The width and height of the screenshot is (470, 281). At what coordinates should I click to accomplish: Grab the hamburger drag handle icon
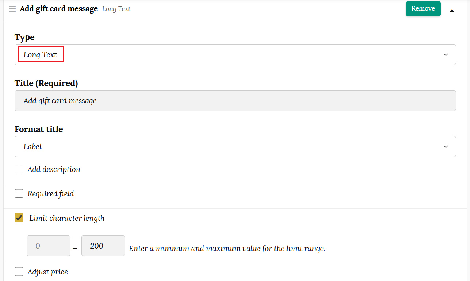point(12,9)
